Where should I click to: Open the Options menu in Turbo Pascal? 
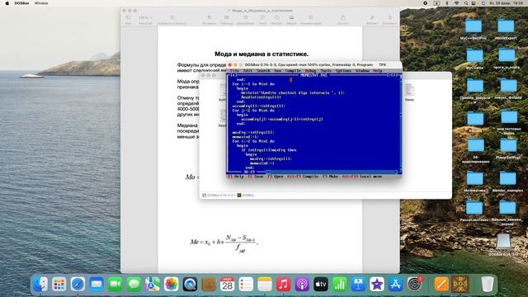click(x=343, y=71)
